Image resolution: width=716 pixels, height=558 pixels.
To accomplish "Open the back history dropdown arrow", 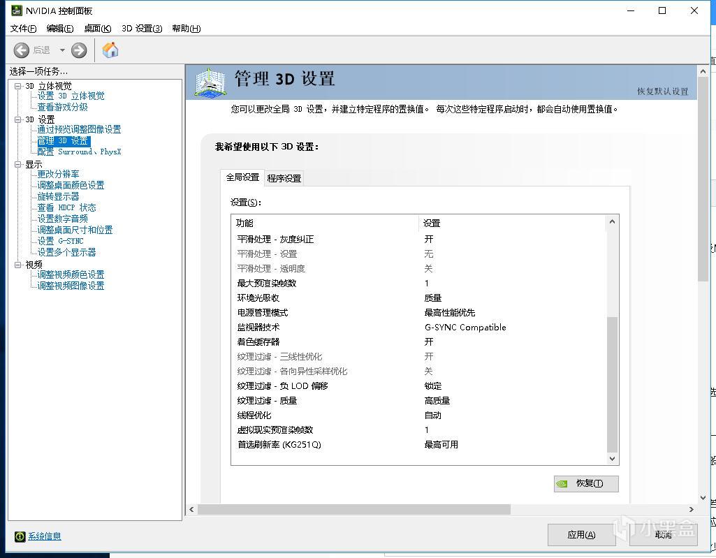I will tap(62, 50).
